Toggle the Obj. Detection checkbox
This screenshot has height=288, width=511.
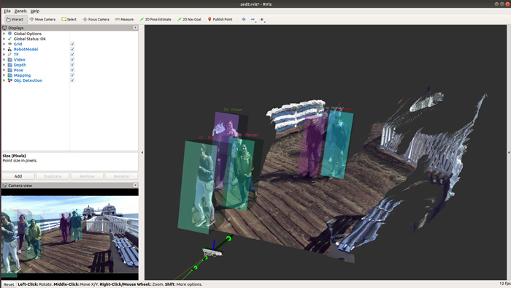pos(72,80)
